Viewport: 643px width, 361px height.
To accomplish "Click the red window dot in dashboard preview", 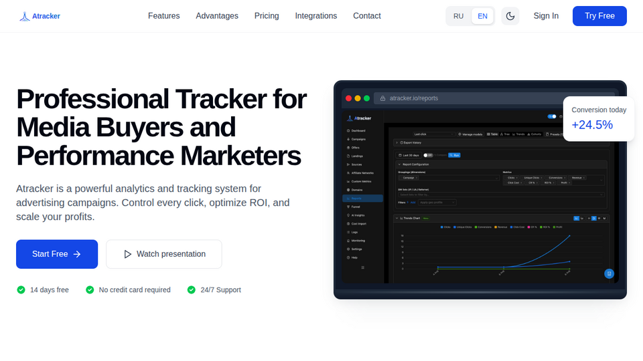I will click(x=348, y=98).
